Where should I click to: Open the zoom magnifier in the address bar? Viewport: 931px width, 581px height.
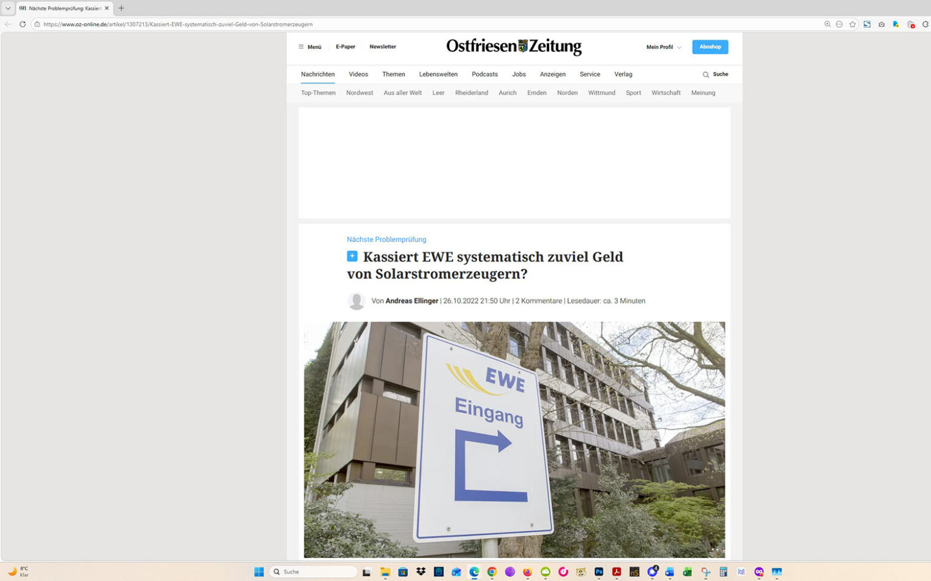point(826,24)
